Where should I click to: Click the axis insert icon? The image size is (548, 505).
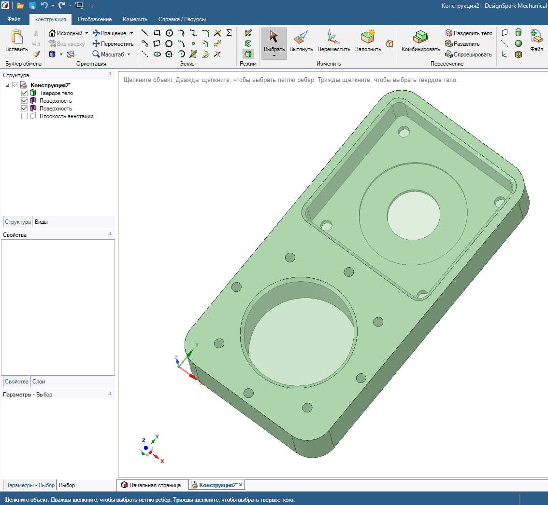point(505,43)
